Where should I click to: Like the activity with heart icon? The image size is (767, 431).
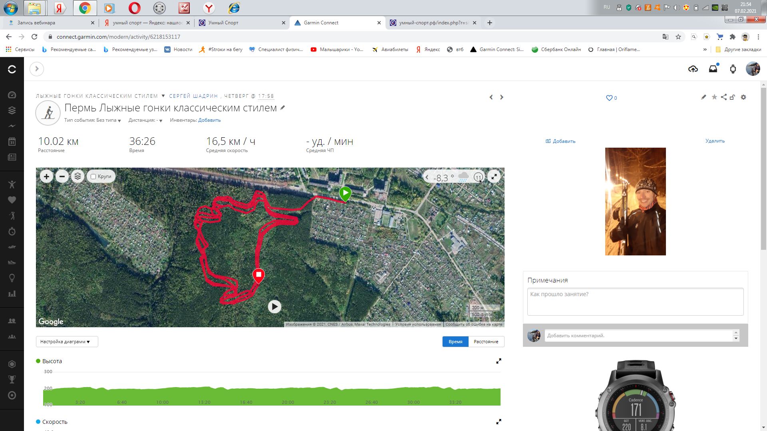(x=609, y=98)
